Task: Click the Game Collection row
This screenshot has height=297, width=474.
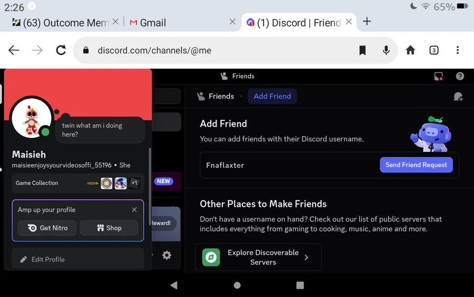Action: pyautogui.click(x=78, y=183)
